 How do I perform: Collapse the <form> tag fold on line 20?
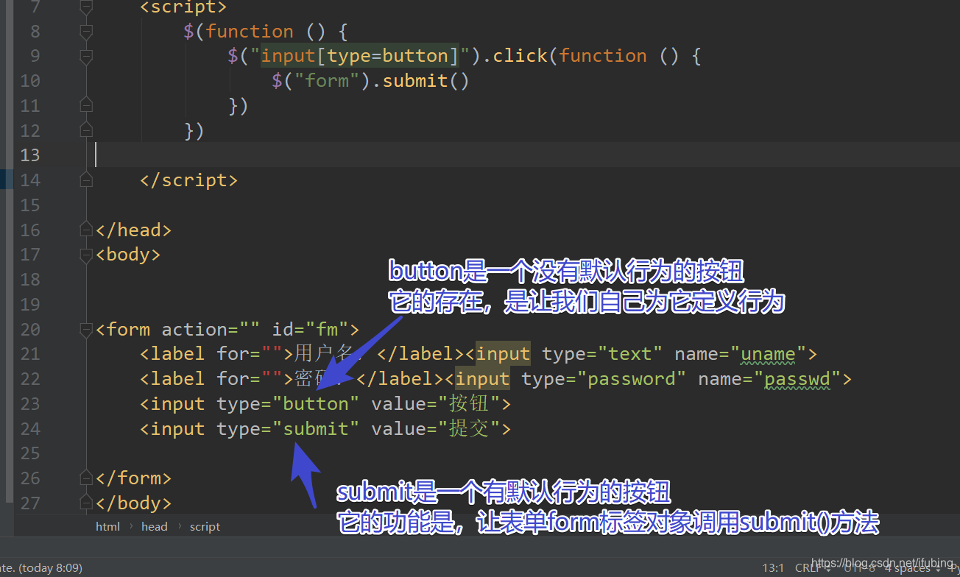86,330
